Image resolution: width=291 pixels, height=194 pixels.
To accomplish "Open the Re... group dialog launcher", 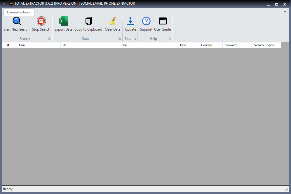I will click(135, 39).
